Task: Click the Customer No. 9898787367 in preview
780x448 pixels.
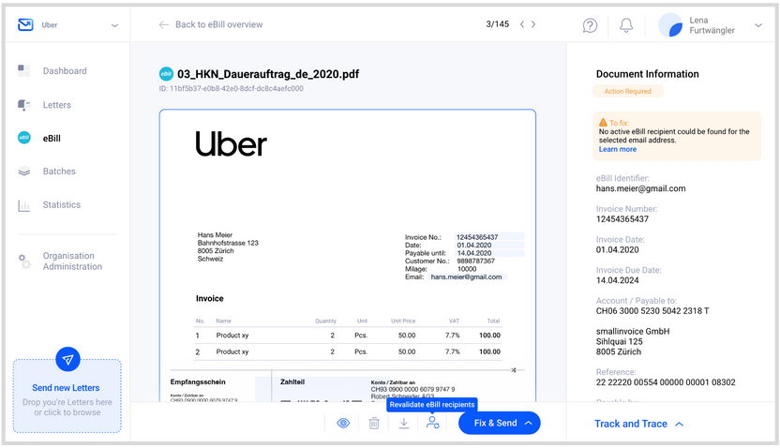Action: coord(450,261)
